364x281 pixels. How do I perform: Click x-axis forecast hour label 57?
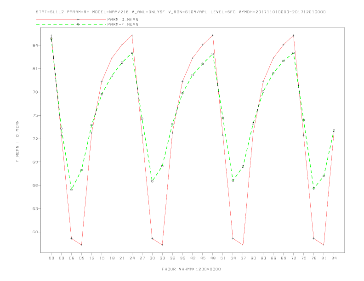tap(243, 258)
